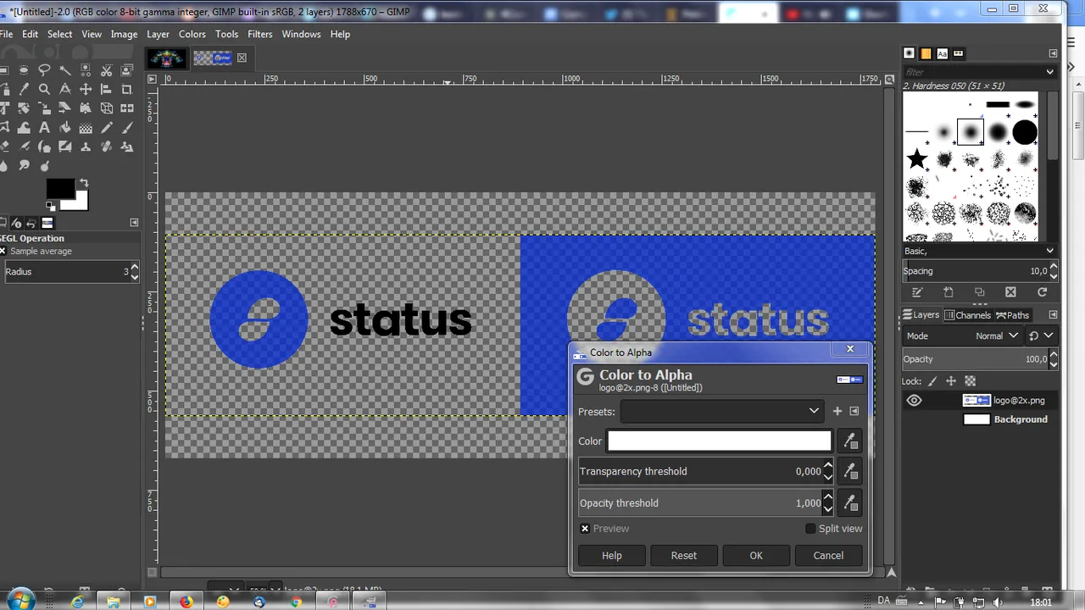Open the Presets dropdown
This screenshot has height=610, width=1085.
click(721, 411)
